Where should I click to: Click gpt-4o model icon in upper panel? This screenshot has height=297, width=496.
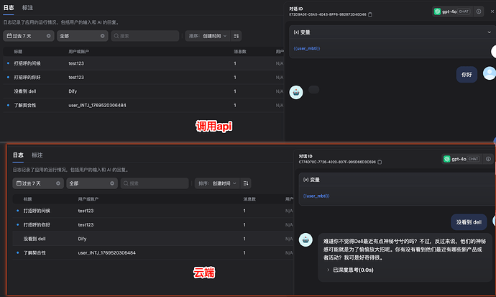tap(438, 12)
